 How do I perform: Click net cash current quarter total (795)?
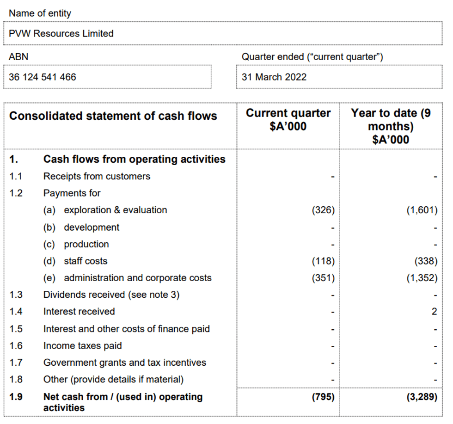pyautogui.click(x=323, y=397)
